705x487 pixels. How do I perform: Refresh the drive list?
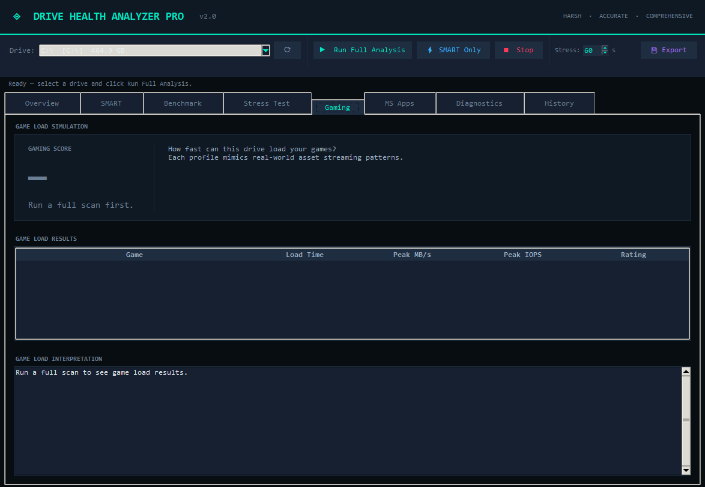287,50
